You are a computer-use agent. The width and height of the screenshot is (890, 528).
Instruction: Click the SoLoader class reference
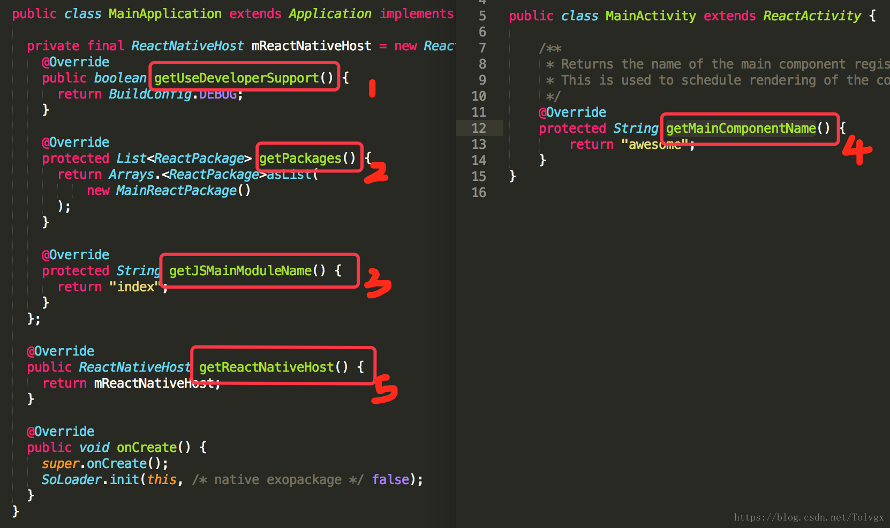coord(72,480)
